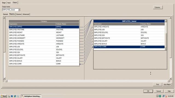Switch to the Input tab
175x98 pixels.
pyautogui.click(x=9, y=3)
